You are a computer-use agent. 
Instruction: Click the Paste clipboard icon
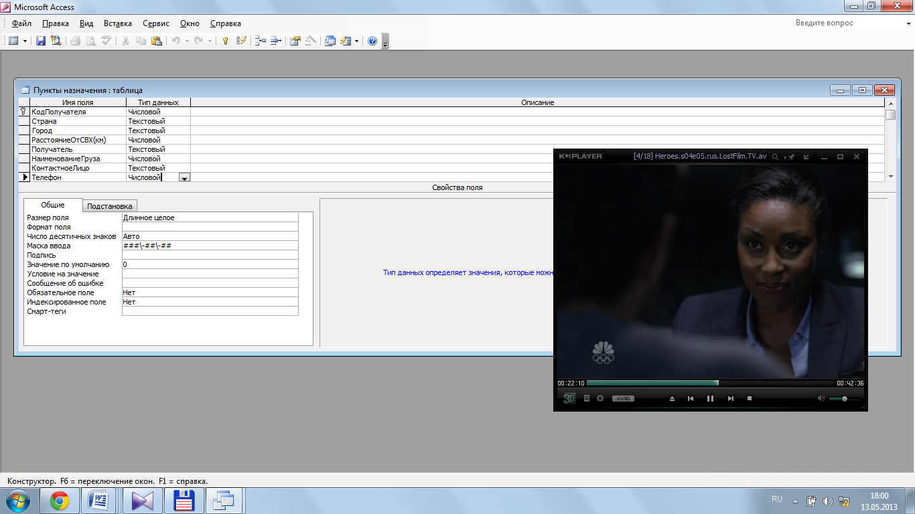(156, 41)
